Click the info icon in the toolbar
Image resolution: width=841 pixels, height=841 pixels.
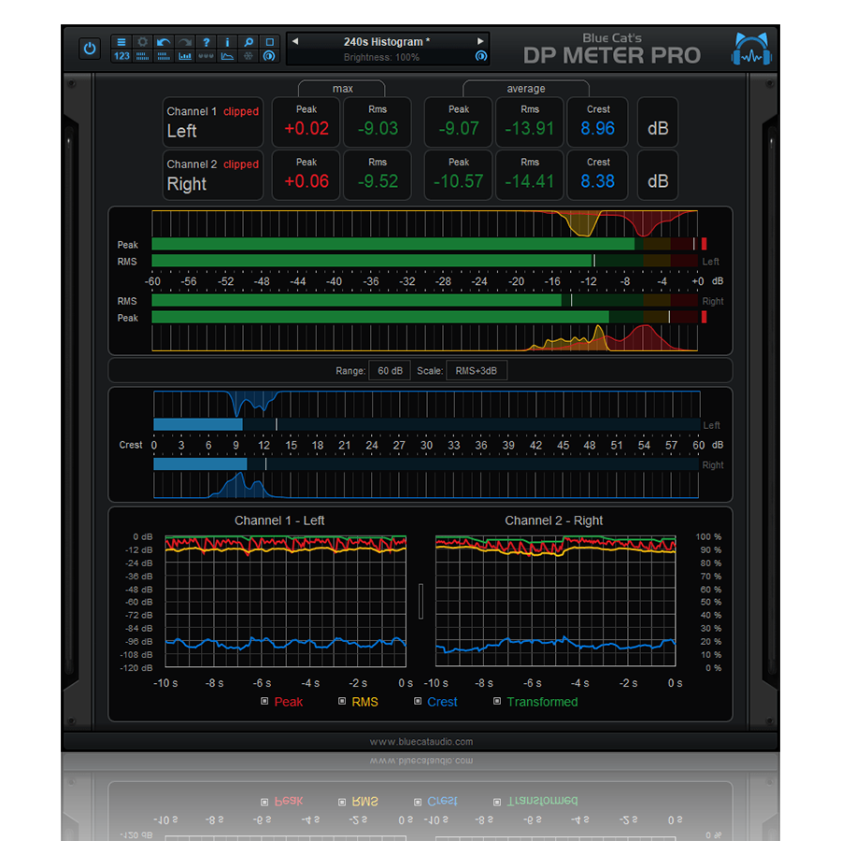(227, 42)
